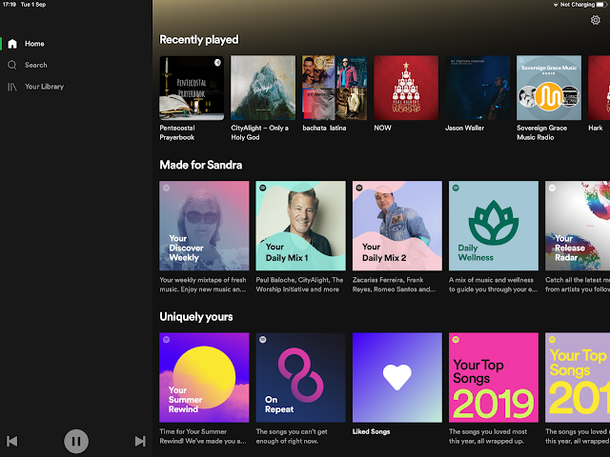Viewport: 610px width, 457px height.
Task: Open Your Discover Weekly playlist
Action: coord(204,226)
